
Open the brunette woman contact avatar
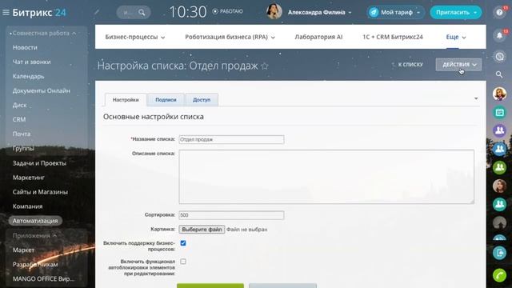point(499,186)
